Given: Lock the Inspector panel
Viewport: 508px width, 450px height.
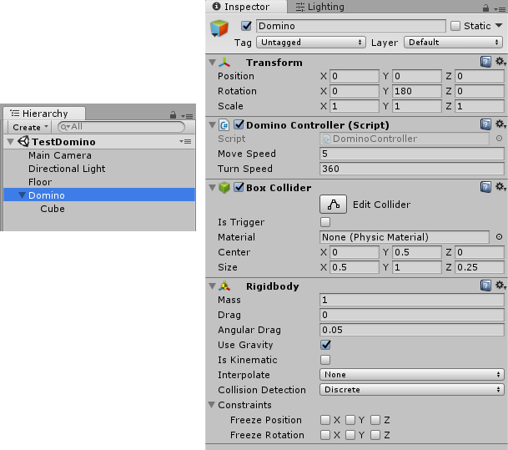Looking at the screenshot, I should click(x=485, y=8).
